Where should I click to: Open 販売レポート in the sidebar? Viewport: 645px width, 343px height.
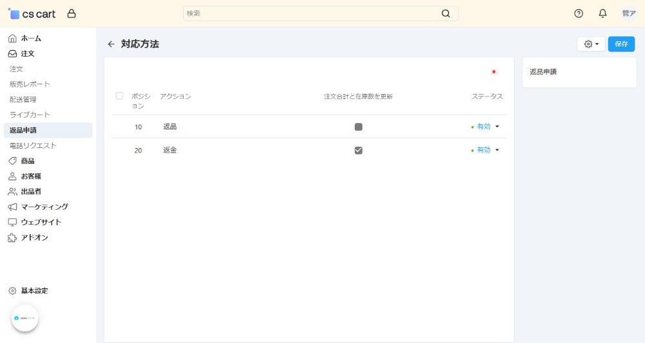pyautogui.click(x=30, y=84)
